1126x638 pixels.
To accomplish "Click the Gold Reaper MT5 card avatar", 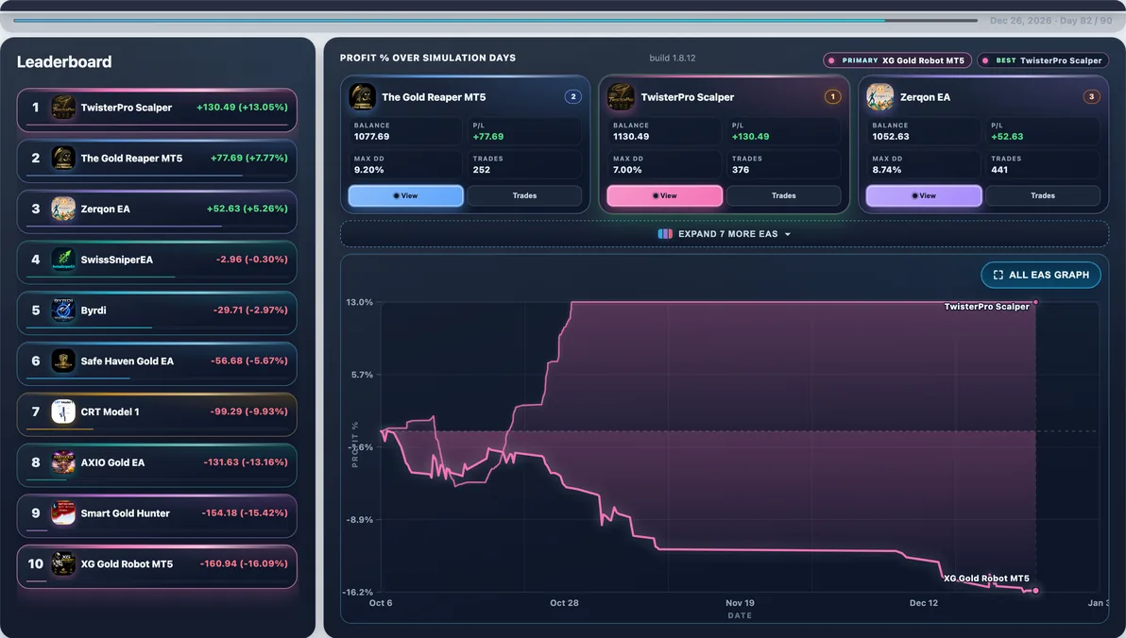I will point(362,97).
